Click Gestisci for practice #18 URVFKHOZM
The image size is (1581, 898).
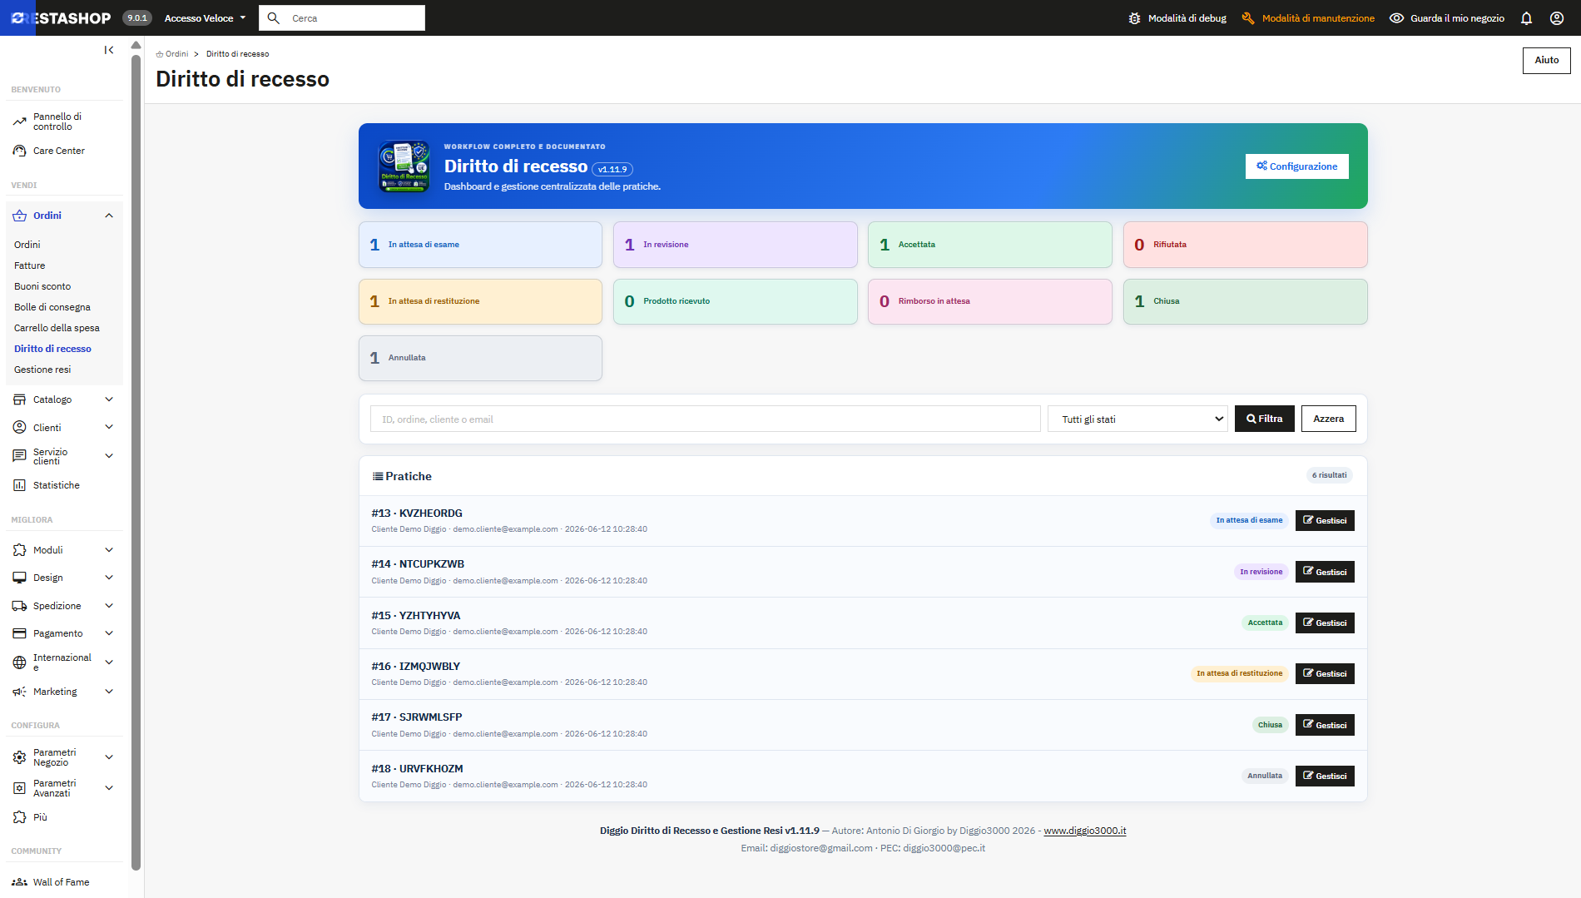(x=1325, y=776)
